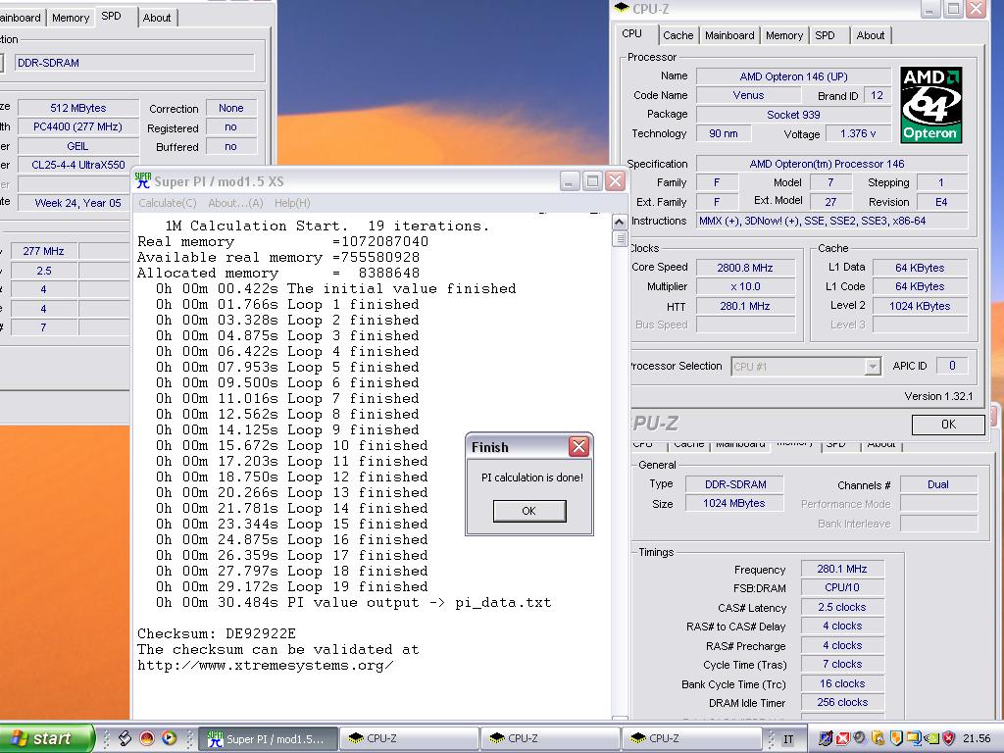Click the manufacturer value 'GEIL'
1004x753 pixels.
(78, 146)
